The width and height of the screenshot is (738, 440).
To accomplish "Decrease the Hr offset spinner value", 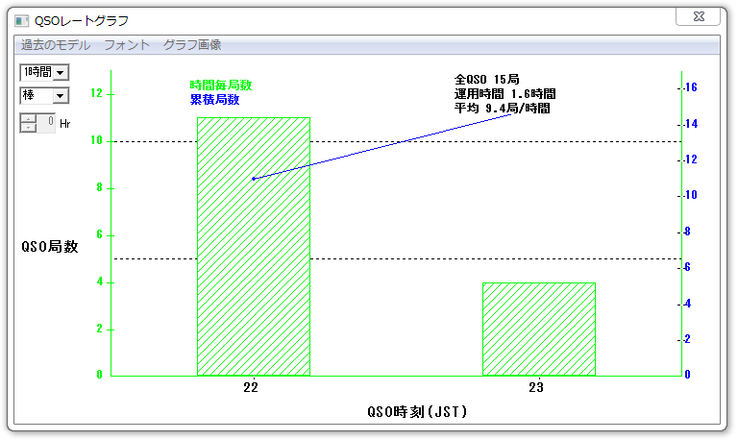I will (29, 128).
